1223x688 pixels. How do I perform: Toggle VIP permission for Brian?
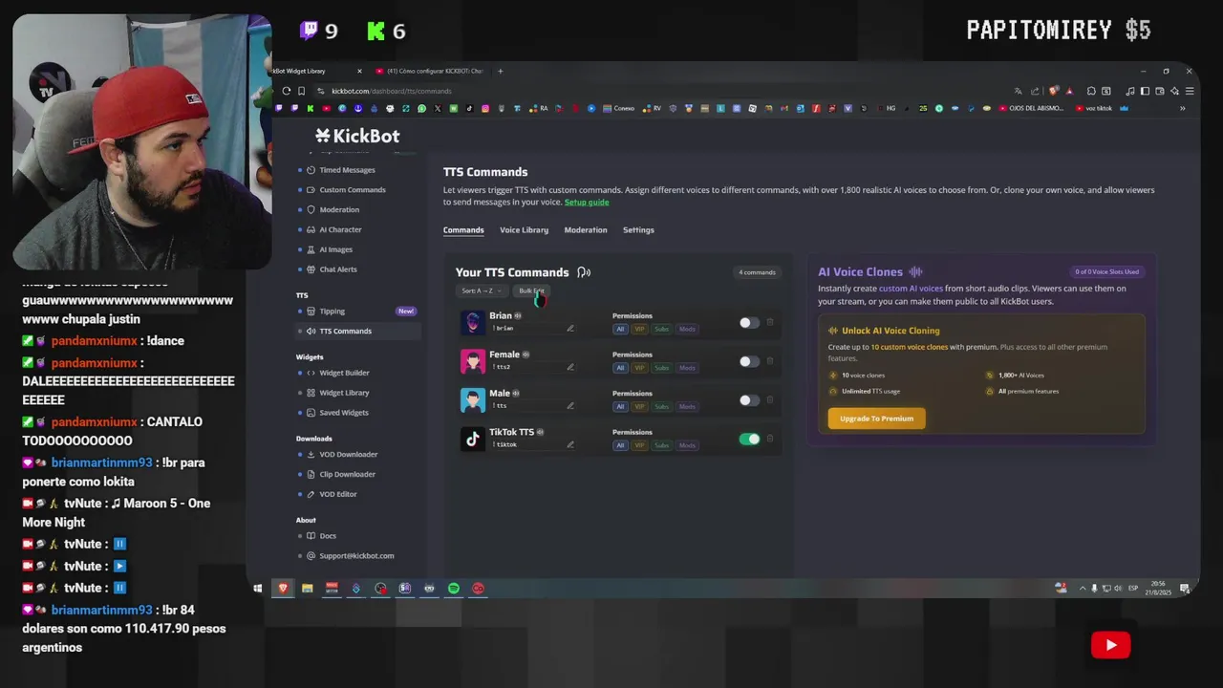point(639,329)
